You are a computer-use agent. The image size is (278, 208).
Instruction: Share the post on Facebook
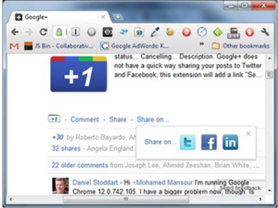[209, 142]
